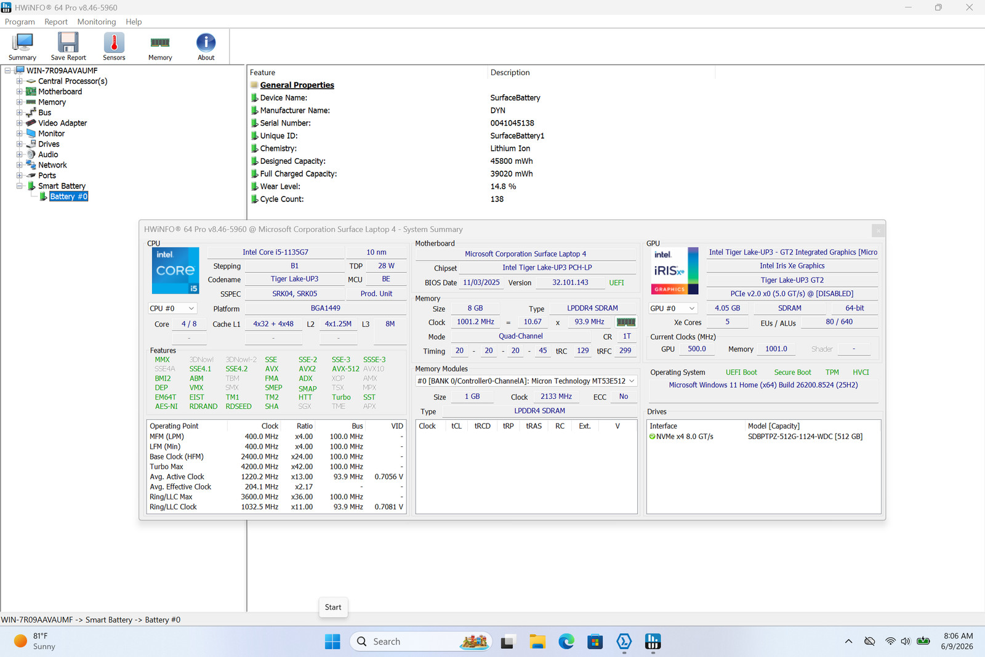Open the Program menu

[20, 22]
